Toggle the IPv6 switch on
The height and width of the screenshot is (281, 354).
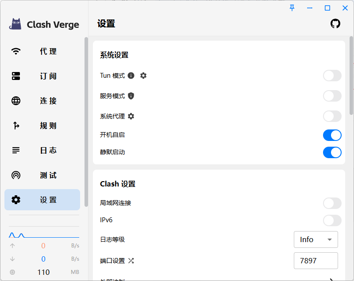point(332,220)
